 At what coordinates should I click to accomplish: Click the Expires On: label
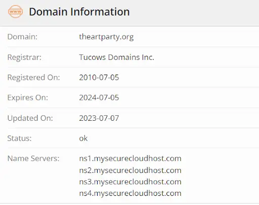click(x=28, y=97)
